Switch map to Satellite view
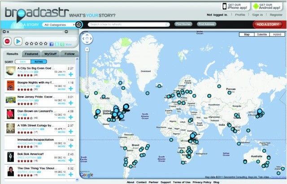 point(257,34)
